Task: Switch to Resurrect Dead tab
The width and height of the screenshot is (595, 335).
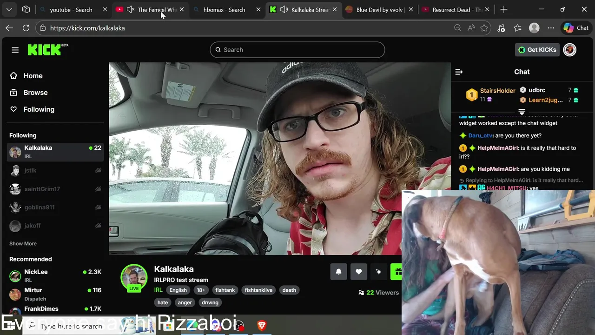Action: click(457, 9)
